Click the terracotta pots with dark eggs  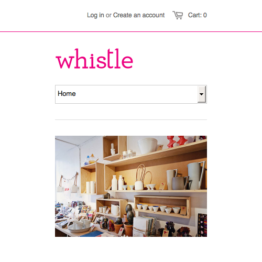click(128, 220)
